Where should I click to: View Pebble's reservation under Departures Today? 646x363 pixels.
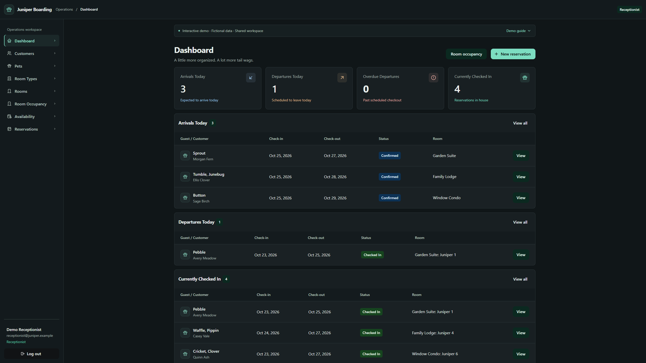[521, 255]
